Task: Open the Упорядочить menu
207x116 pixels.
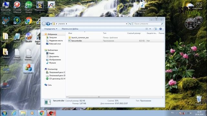Action: click(50, 29)
